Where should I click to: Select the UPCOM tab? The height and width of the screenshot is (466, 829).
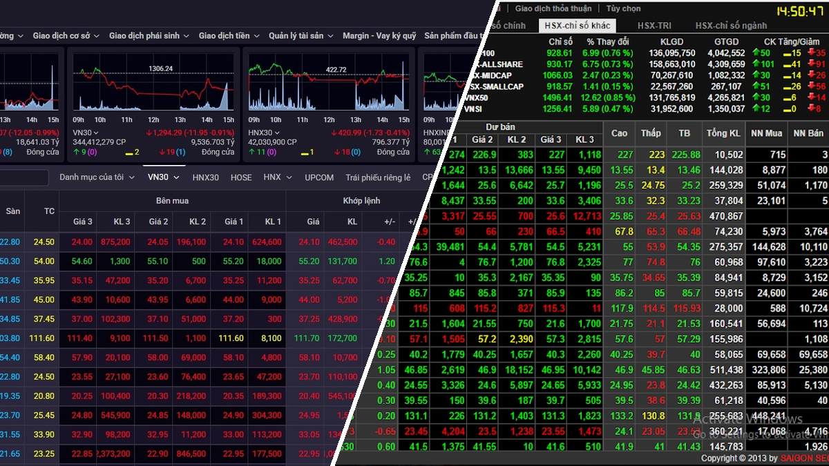[319, 177]
